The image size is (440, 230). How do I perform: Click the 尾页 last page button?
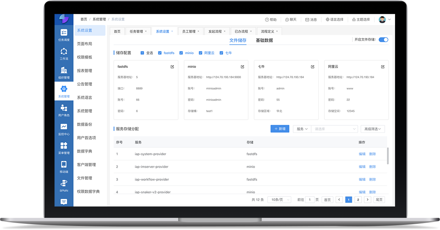pyautogui.click(x=379, y=200)
